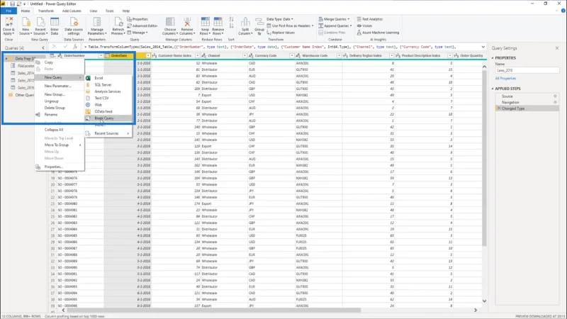The height and width of the screenshot is (319, 567).
Task: Open Azure Machine Learning
Action: [378, 33]
